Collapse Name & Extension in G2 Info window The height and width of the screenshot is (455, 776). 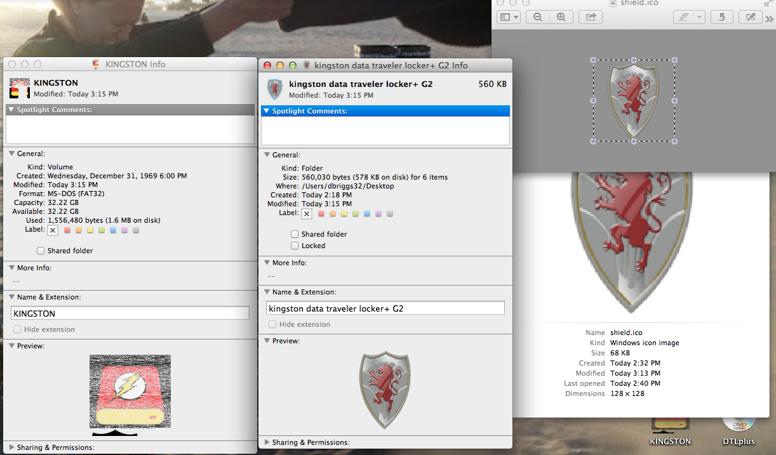(x=267, y=292)
